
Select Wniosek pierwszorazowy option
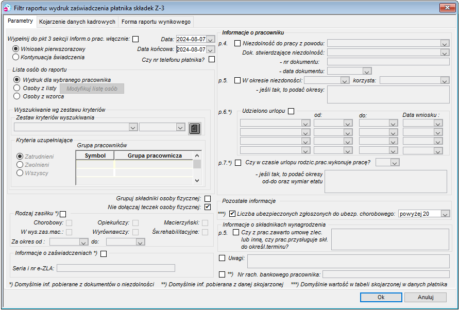click(x=15, y=49)
